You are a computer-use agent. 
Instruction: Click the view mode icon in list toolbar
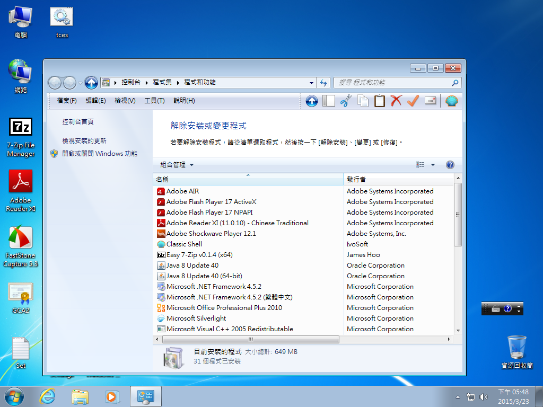421,165
